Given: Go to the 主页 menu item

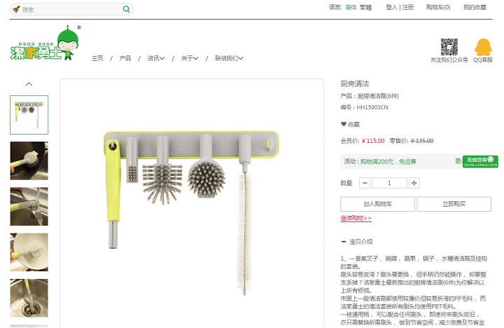Looking at the screenshot, I should tap(97, 58).
